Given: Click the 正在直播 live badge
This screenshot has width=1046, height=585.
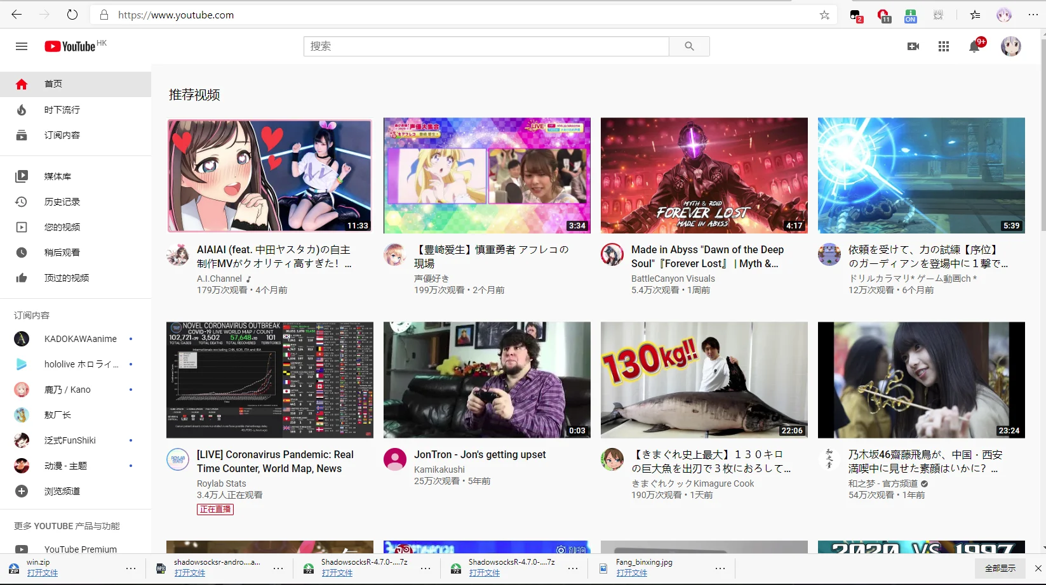Looking at the screenshot, I should pos(215,509).
